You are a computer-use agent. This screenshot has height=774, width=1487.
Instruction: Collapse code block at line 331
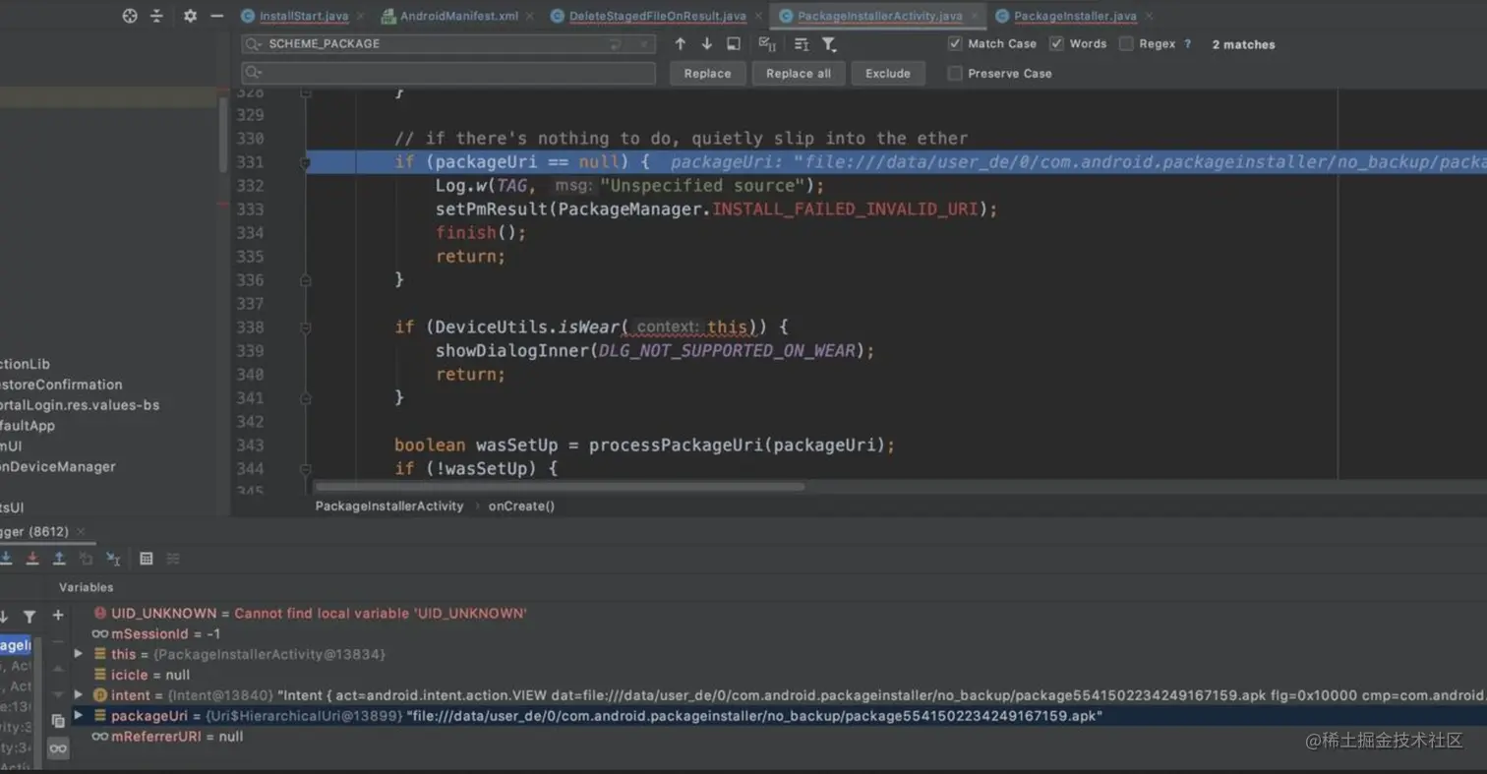305,162
